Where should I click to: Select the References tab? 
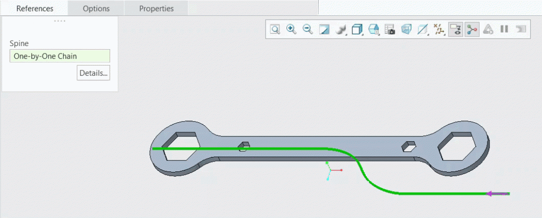click(x=34, y=8)
